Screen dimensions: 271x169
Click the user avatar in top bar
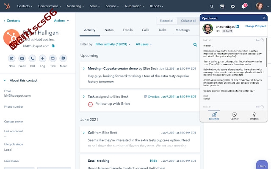(x=260, y=6)
